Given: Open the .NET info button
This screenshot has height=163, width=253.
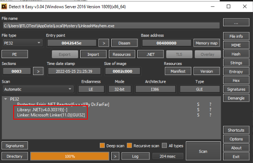Looking at the screenshot, I should [x=151, y=54].
